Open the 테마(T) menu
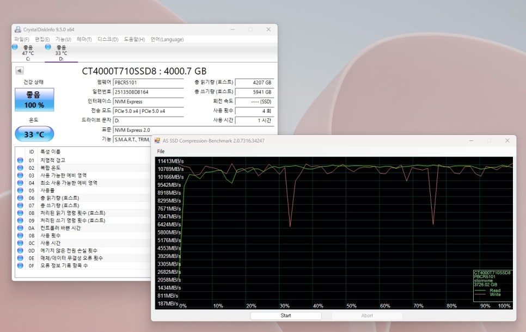Image resolution: width=526 pixels, height=332 pixels. pos(84,39)
